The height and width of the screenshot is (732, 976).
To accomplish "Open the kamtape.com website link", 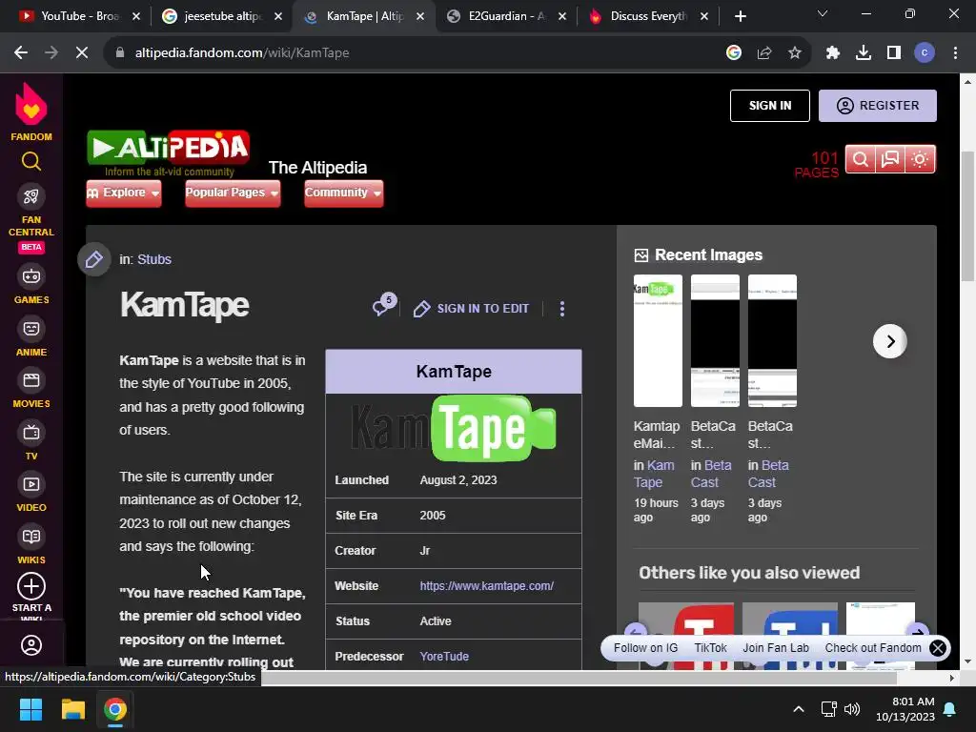I will tap(487, 586).
